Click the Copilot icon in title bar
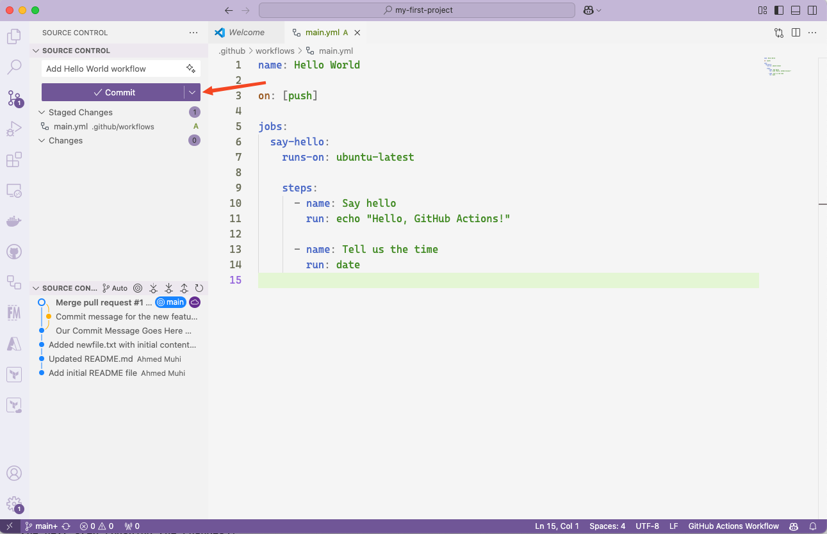 pos(588,10)
